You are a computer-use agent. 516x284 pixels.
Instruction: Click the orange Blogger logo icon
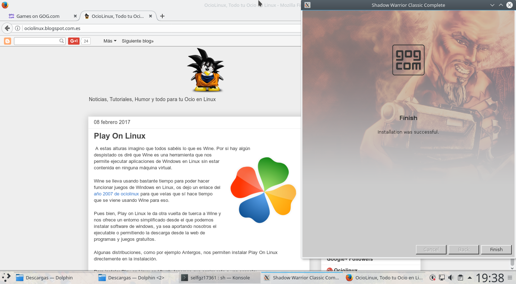click(8, 41)
